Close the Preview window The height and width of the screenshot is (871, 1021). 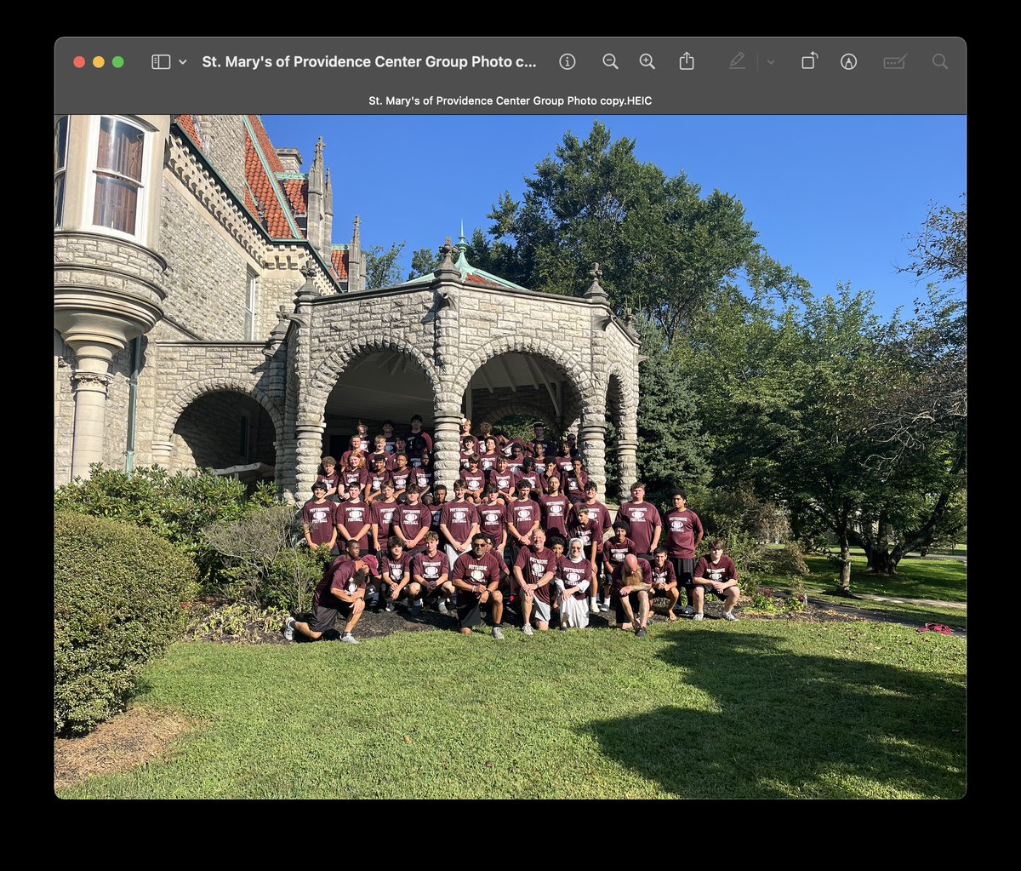[79, 62]
